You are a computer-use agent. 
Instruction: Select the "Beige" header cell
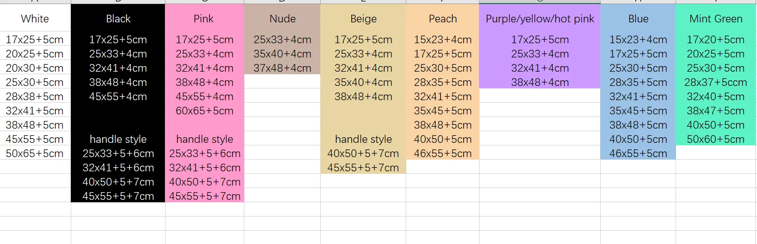(x=363, y=19)
